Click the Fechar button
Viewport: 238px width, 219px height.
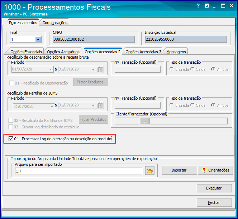(214, 202)
